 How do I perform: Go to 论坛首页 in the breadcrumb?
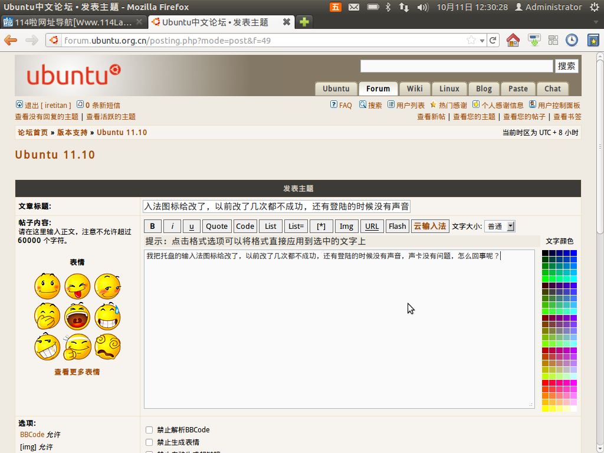pos(33,133)
